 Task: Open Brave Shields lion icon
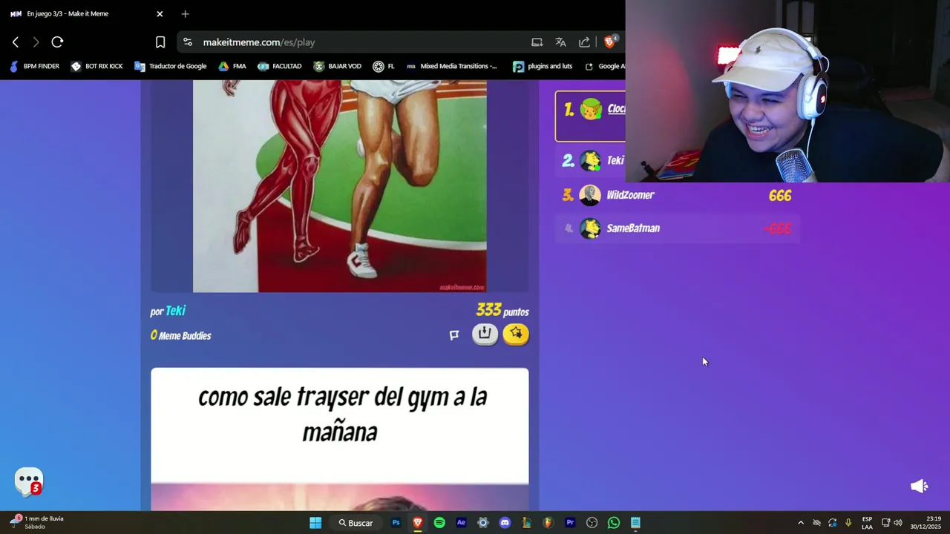610,42
